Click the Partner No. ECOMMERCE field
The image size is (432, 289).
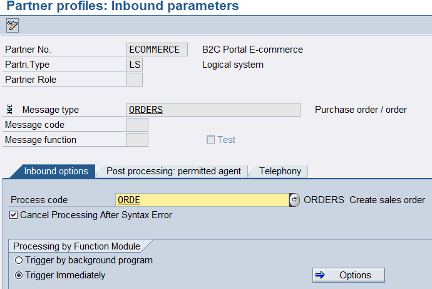(157, 50)
